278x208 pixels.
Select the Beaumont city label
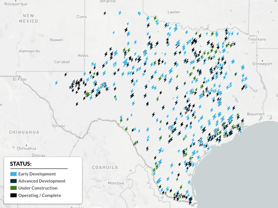click(256, 114)
